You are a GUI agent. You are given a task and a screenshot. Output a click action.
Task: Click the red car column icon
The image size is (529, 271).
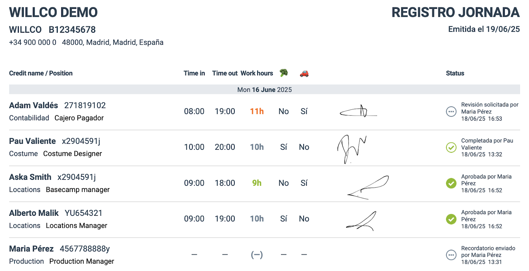click(x=304, y=73)
